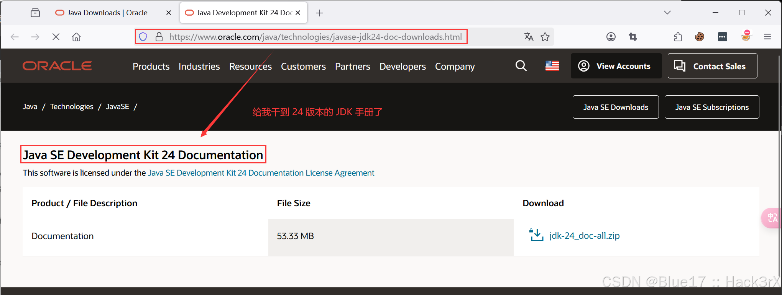Click the Java SE Development Kit 24 Documentation heading
Viewport: 782px width, 295px height.
tap(143, 155)
